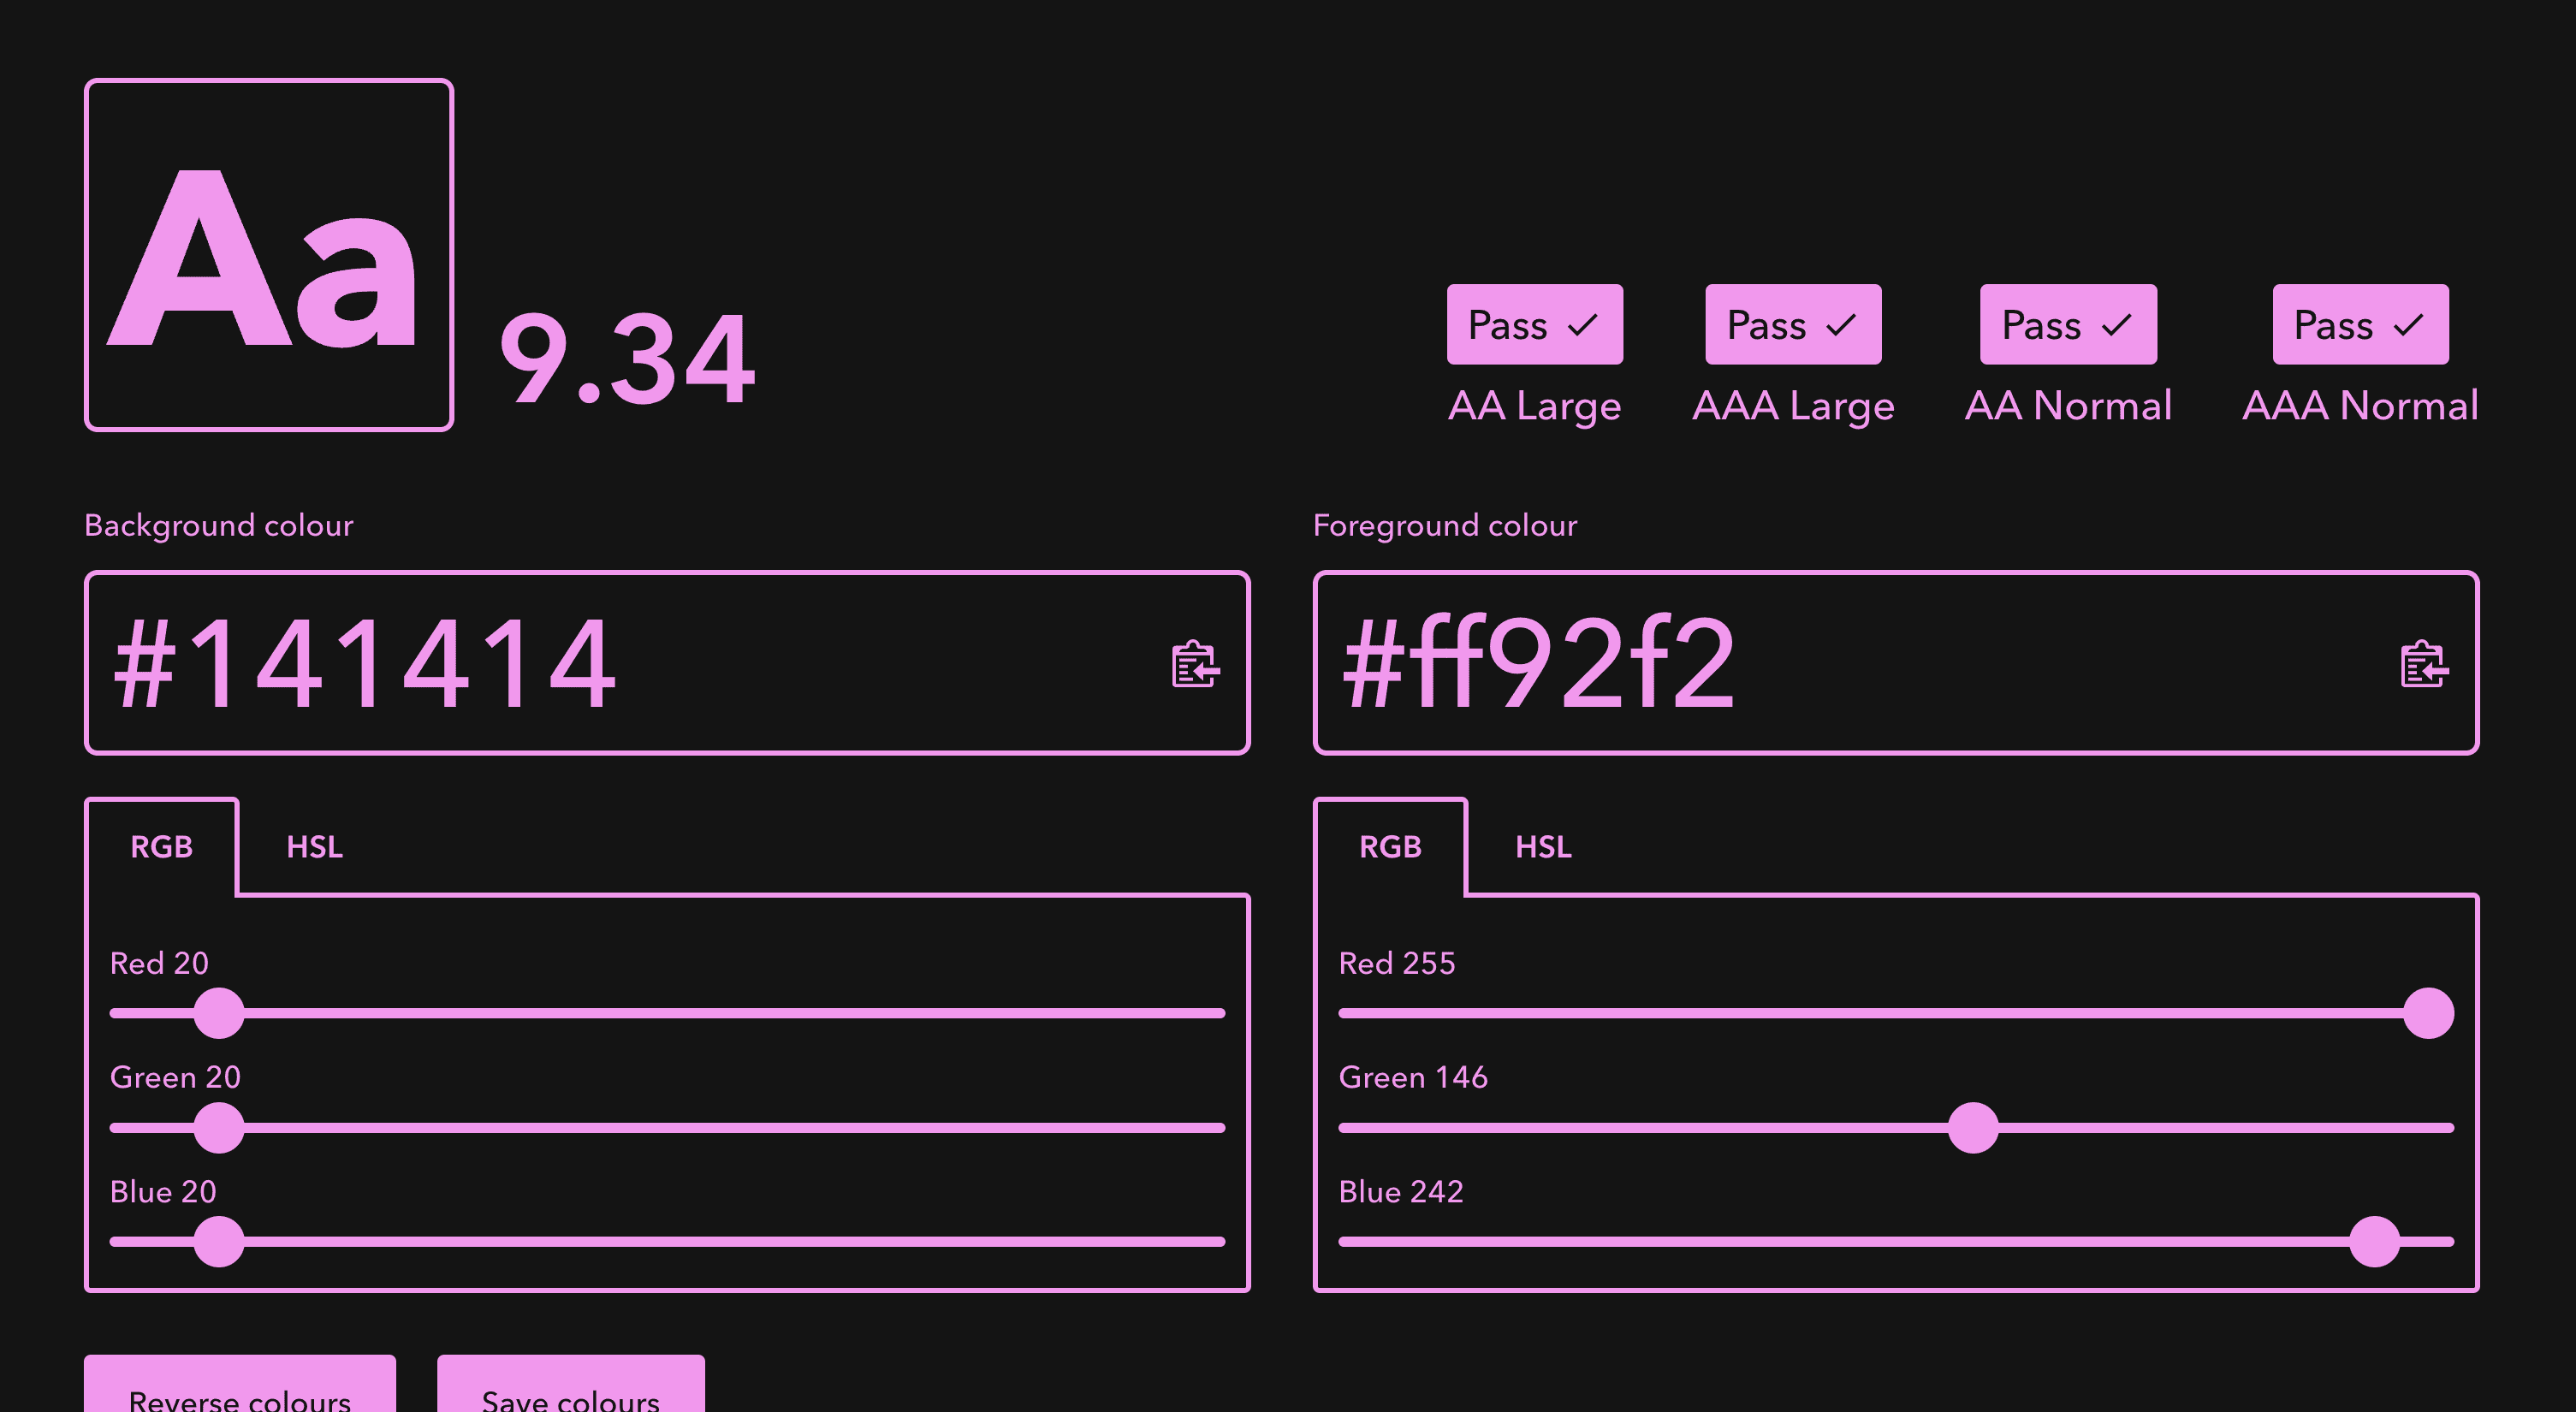The height and width of the screenshot is (1412, 2576).
Task: Switch foreground panel to HSL tab
Action: pos(1543,847)
